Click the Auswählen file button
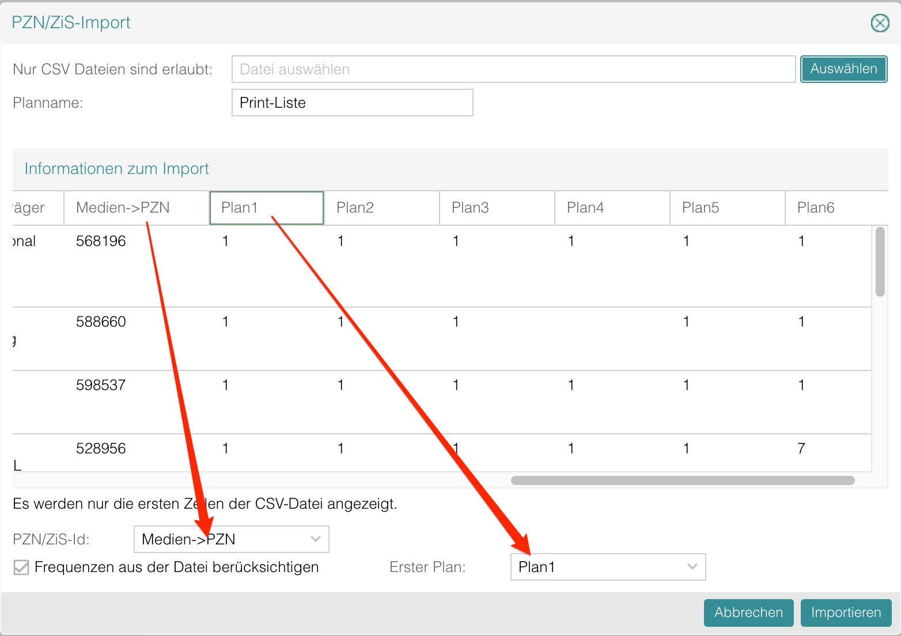The height and width of the screenshot is (636, 901). click(843, 69)
